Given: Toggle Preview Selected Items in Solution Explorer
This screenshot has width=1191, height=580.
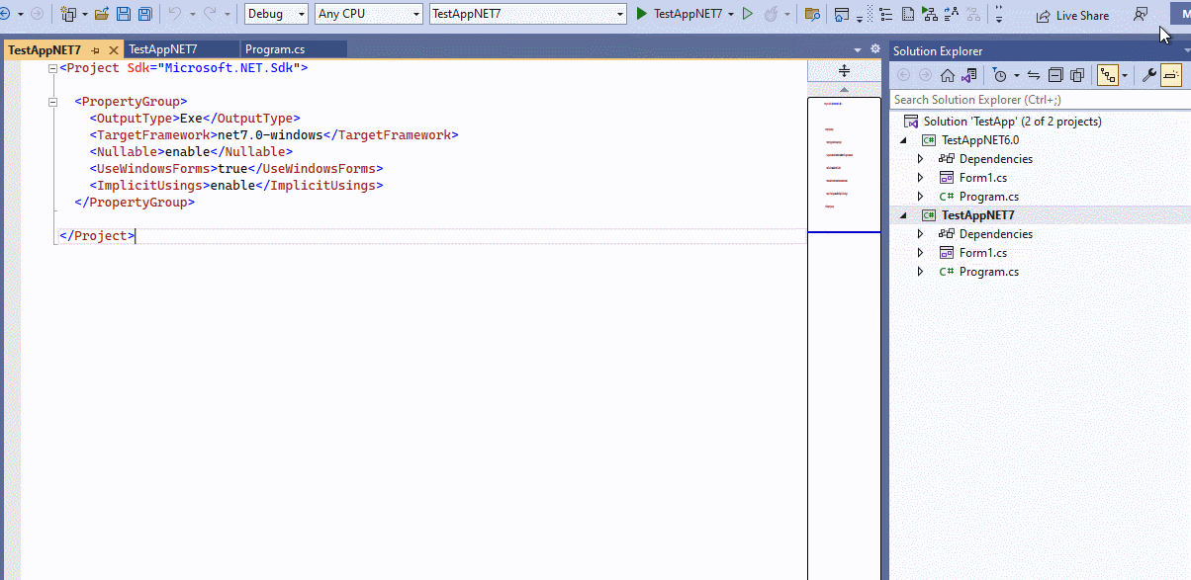Looking at the screenshot, I should click(1171, 74).
